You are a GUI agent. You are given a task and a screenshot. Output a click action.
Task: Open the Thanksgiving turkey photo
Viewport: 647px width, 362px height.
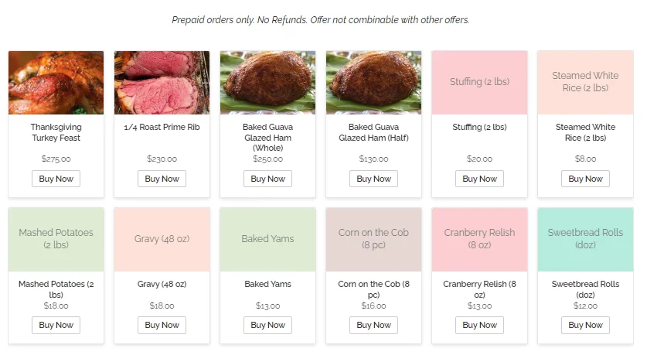point(56,83)
